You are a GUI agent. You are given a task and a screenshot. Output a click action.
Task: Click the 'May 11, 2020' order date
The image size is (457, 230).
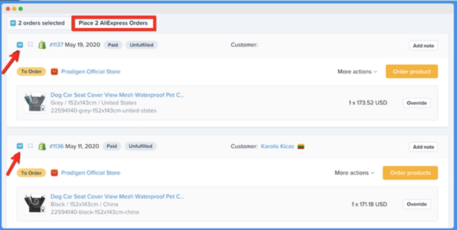pos(82,146)
